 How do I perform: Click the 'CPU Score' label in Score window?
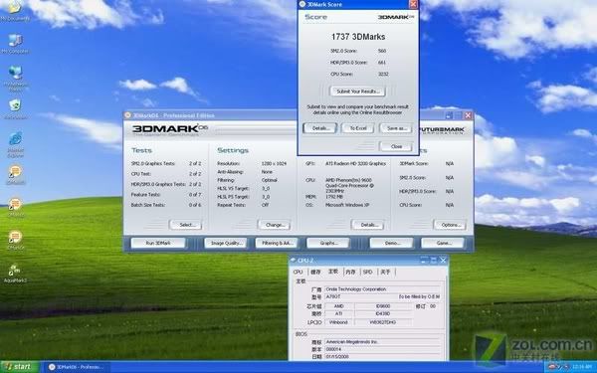pos(341,74)
